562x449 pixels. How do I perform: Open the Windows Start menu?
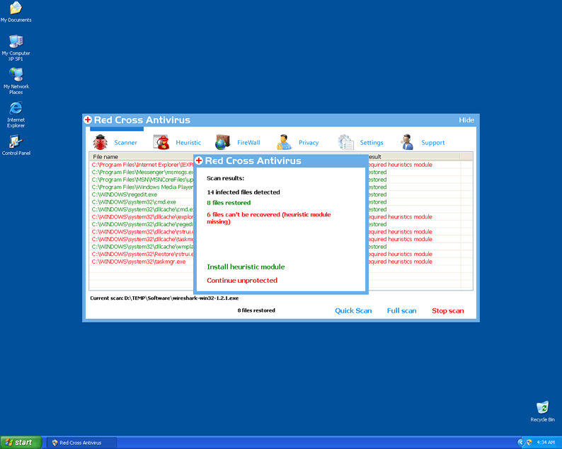pyautogui.click(x=20, y=443)
